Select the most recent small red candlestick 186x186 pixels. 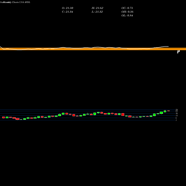pos(169,111)
